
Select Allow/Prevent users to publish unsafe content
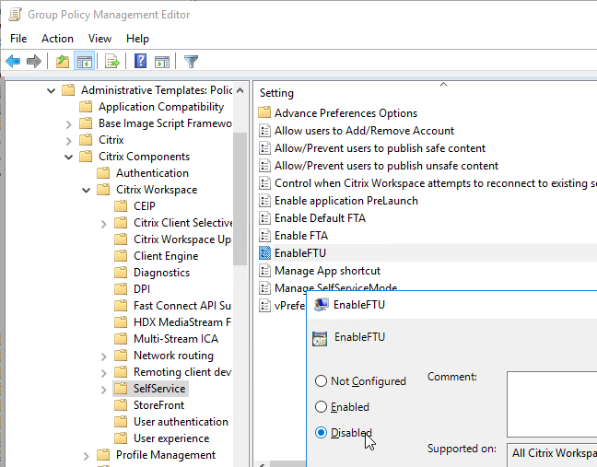point(386,165)
